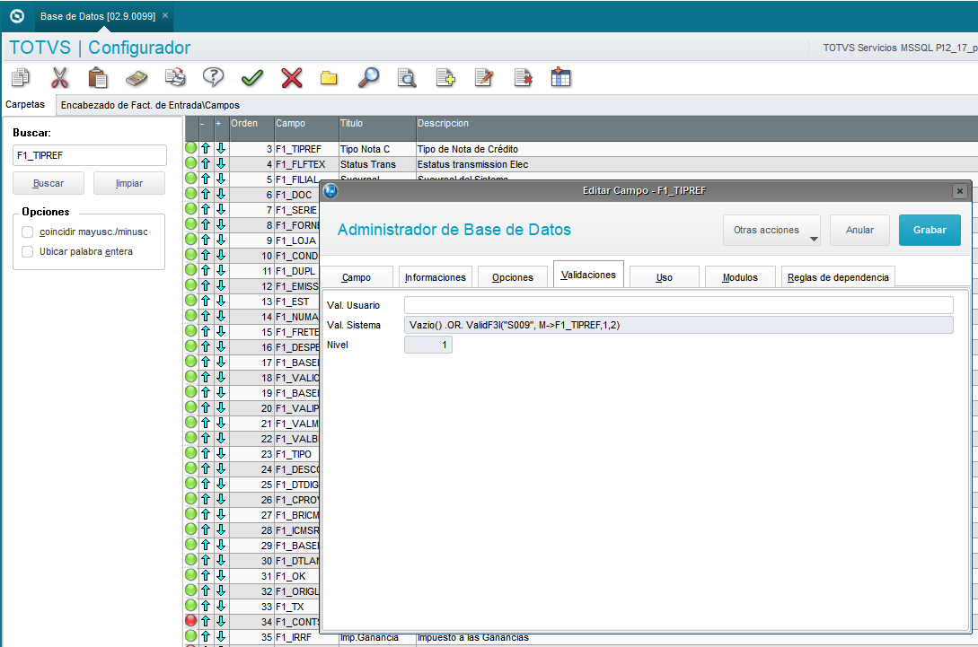Add a new record with the document-plus icon
Viewport: 978px width, 647px height.
445,78
